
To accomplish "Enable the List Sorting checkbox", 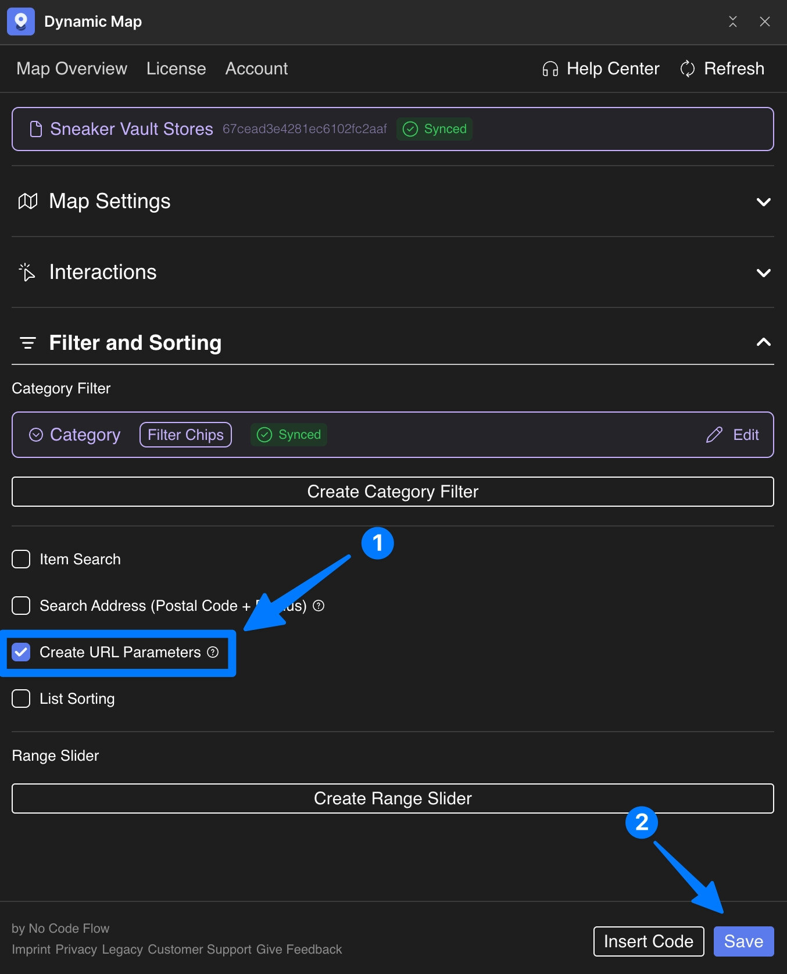I will 21,699.
